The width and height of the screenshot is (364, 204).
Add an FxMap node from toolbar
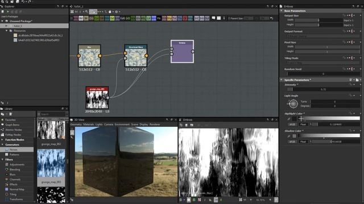[122, 18]
